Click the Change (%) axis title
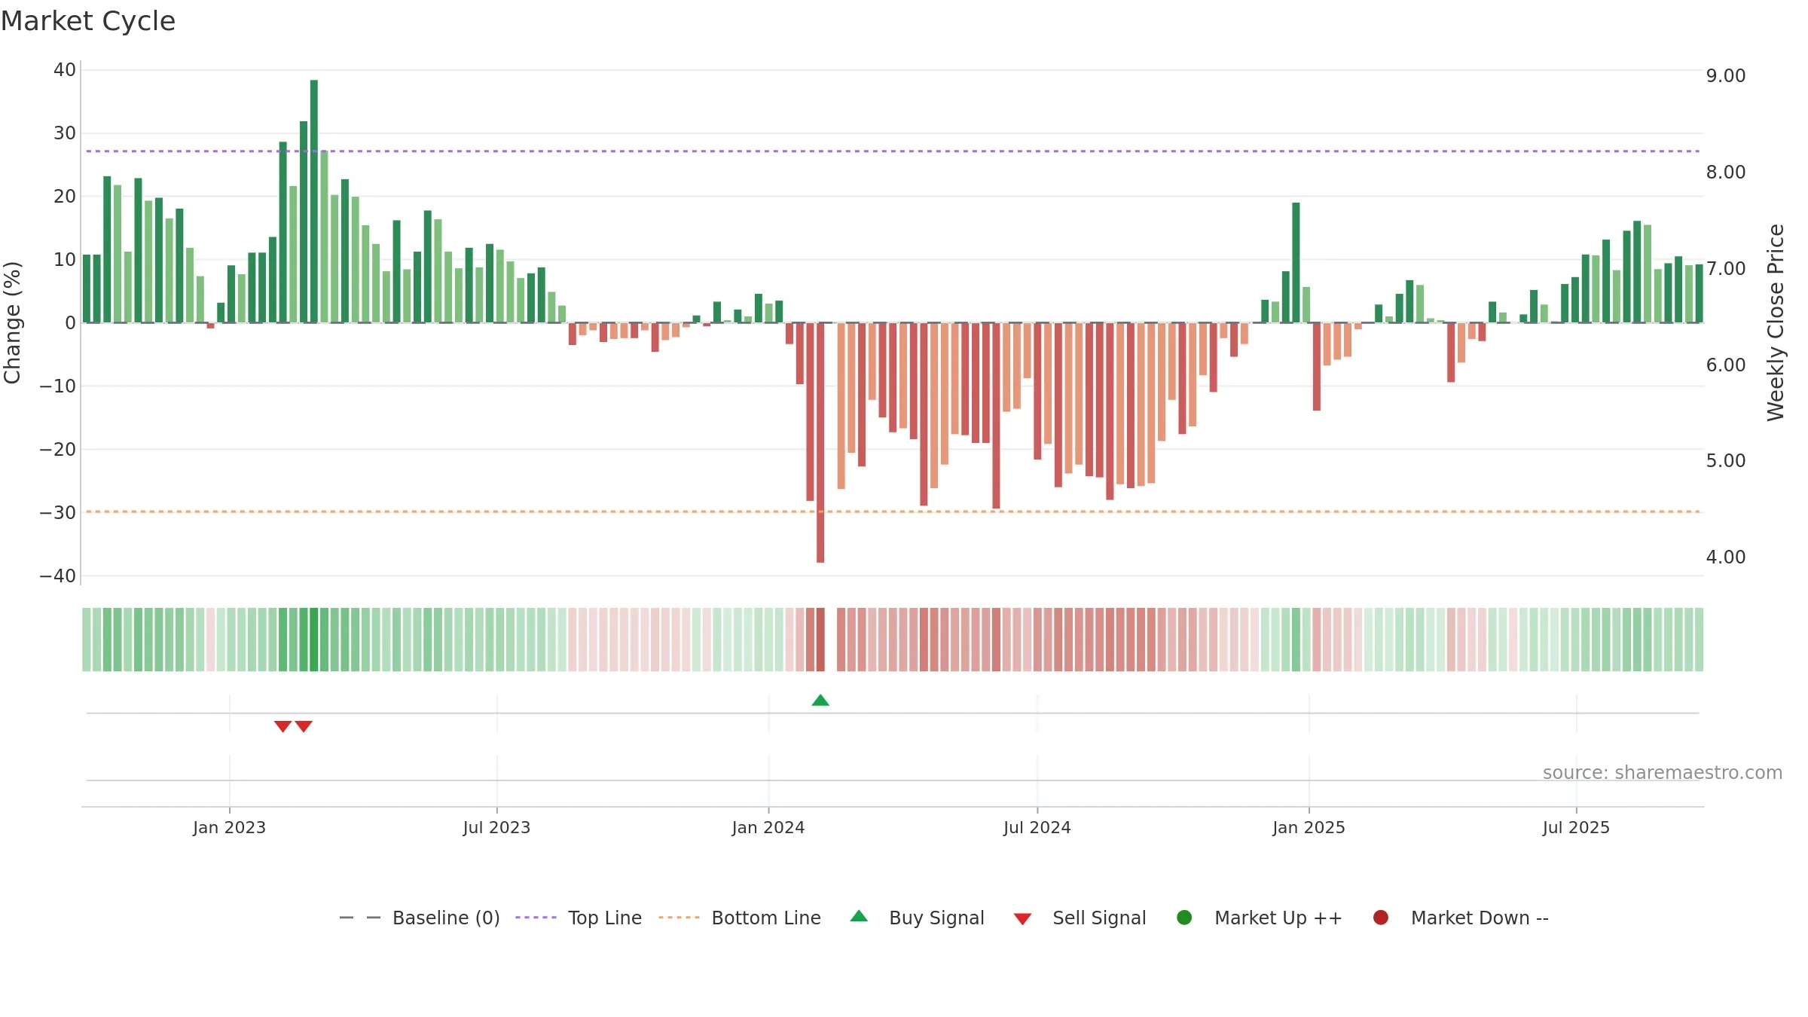 click(x=12, y=322)
